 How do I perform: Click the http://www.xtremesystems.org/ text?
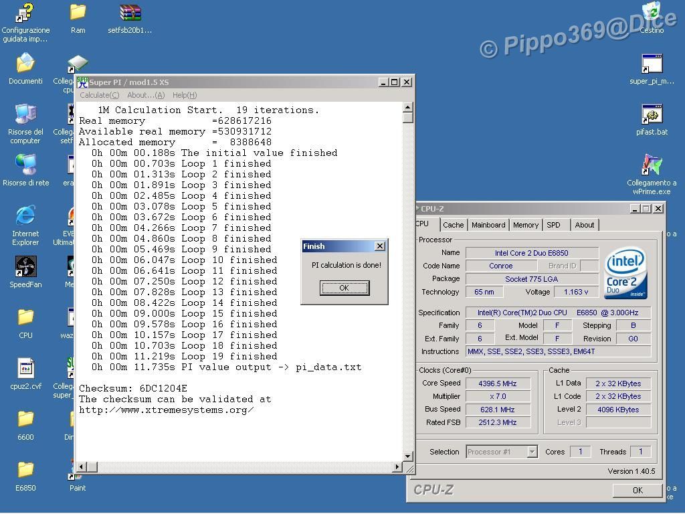click(x=167, y=410)
